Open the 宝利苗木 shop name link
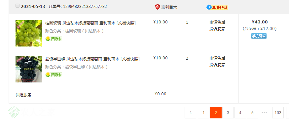The width and height of the screenshot is (289, 124). (x=169, y=7)
